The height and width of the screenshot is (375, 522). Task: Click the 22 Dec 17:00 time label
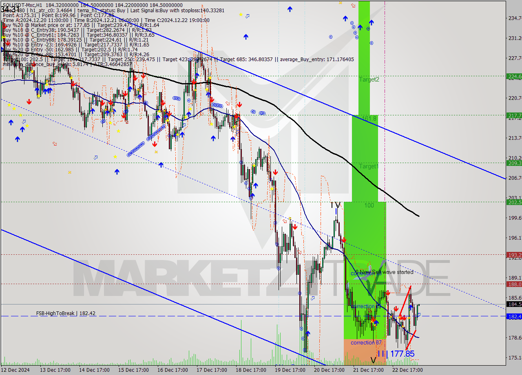408,370
